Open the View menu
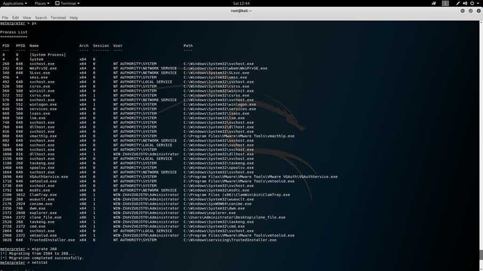 coord(27,18)
